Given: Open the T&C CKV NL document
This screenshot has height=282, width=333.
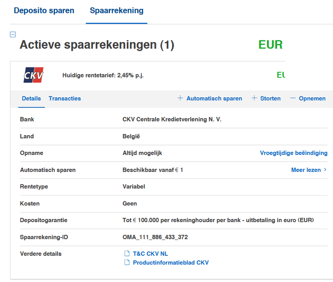Looking at the screenshot, I should [x=150, y=253].
